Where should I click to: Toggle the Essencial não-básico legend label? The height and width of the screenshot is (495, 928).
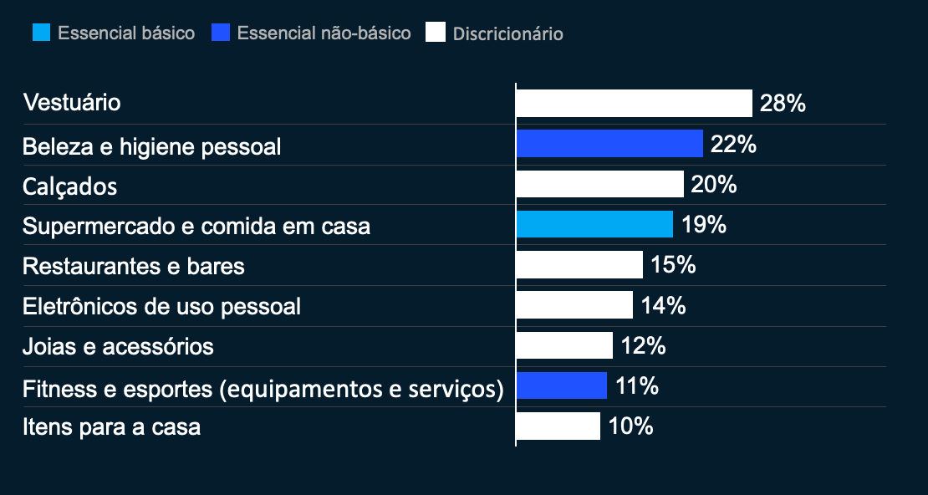click(x=324, y=33)
